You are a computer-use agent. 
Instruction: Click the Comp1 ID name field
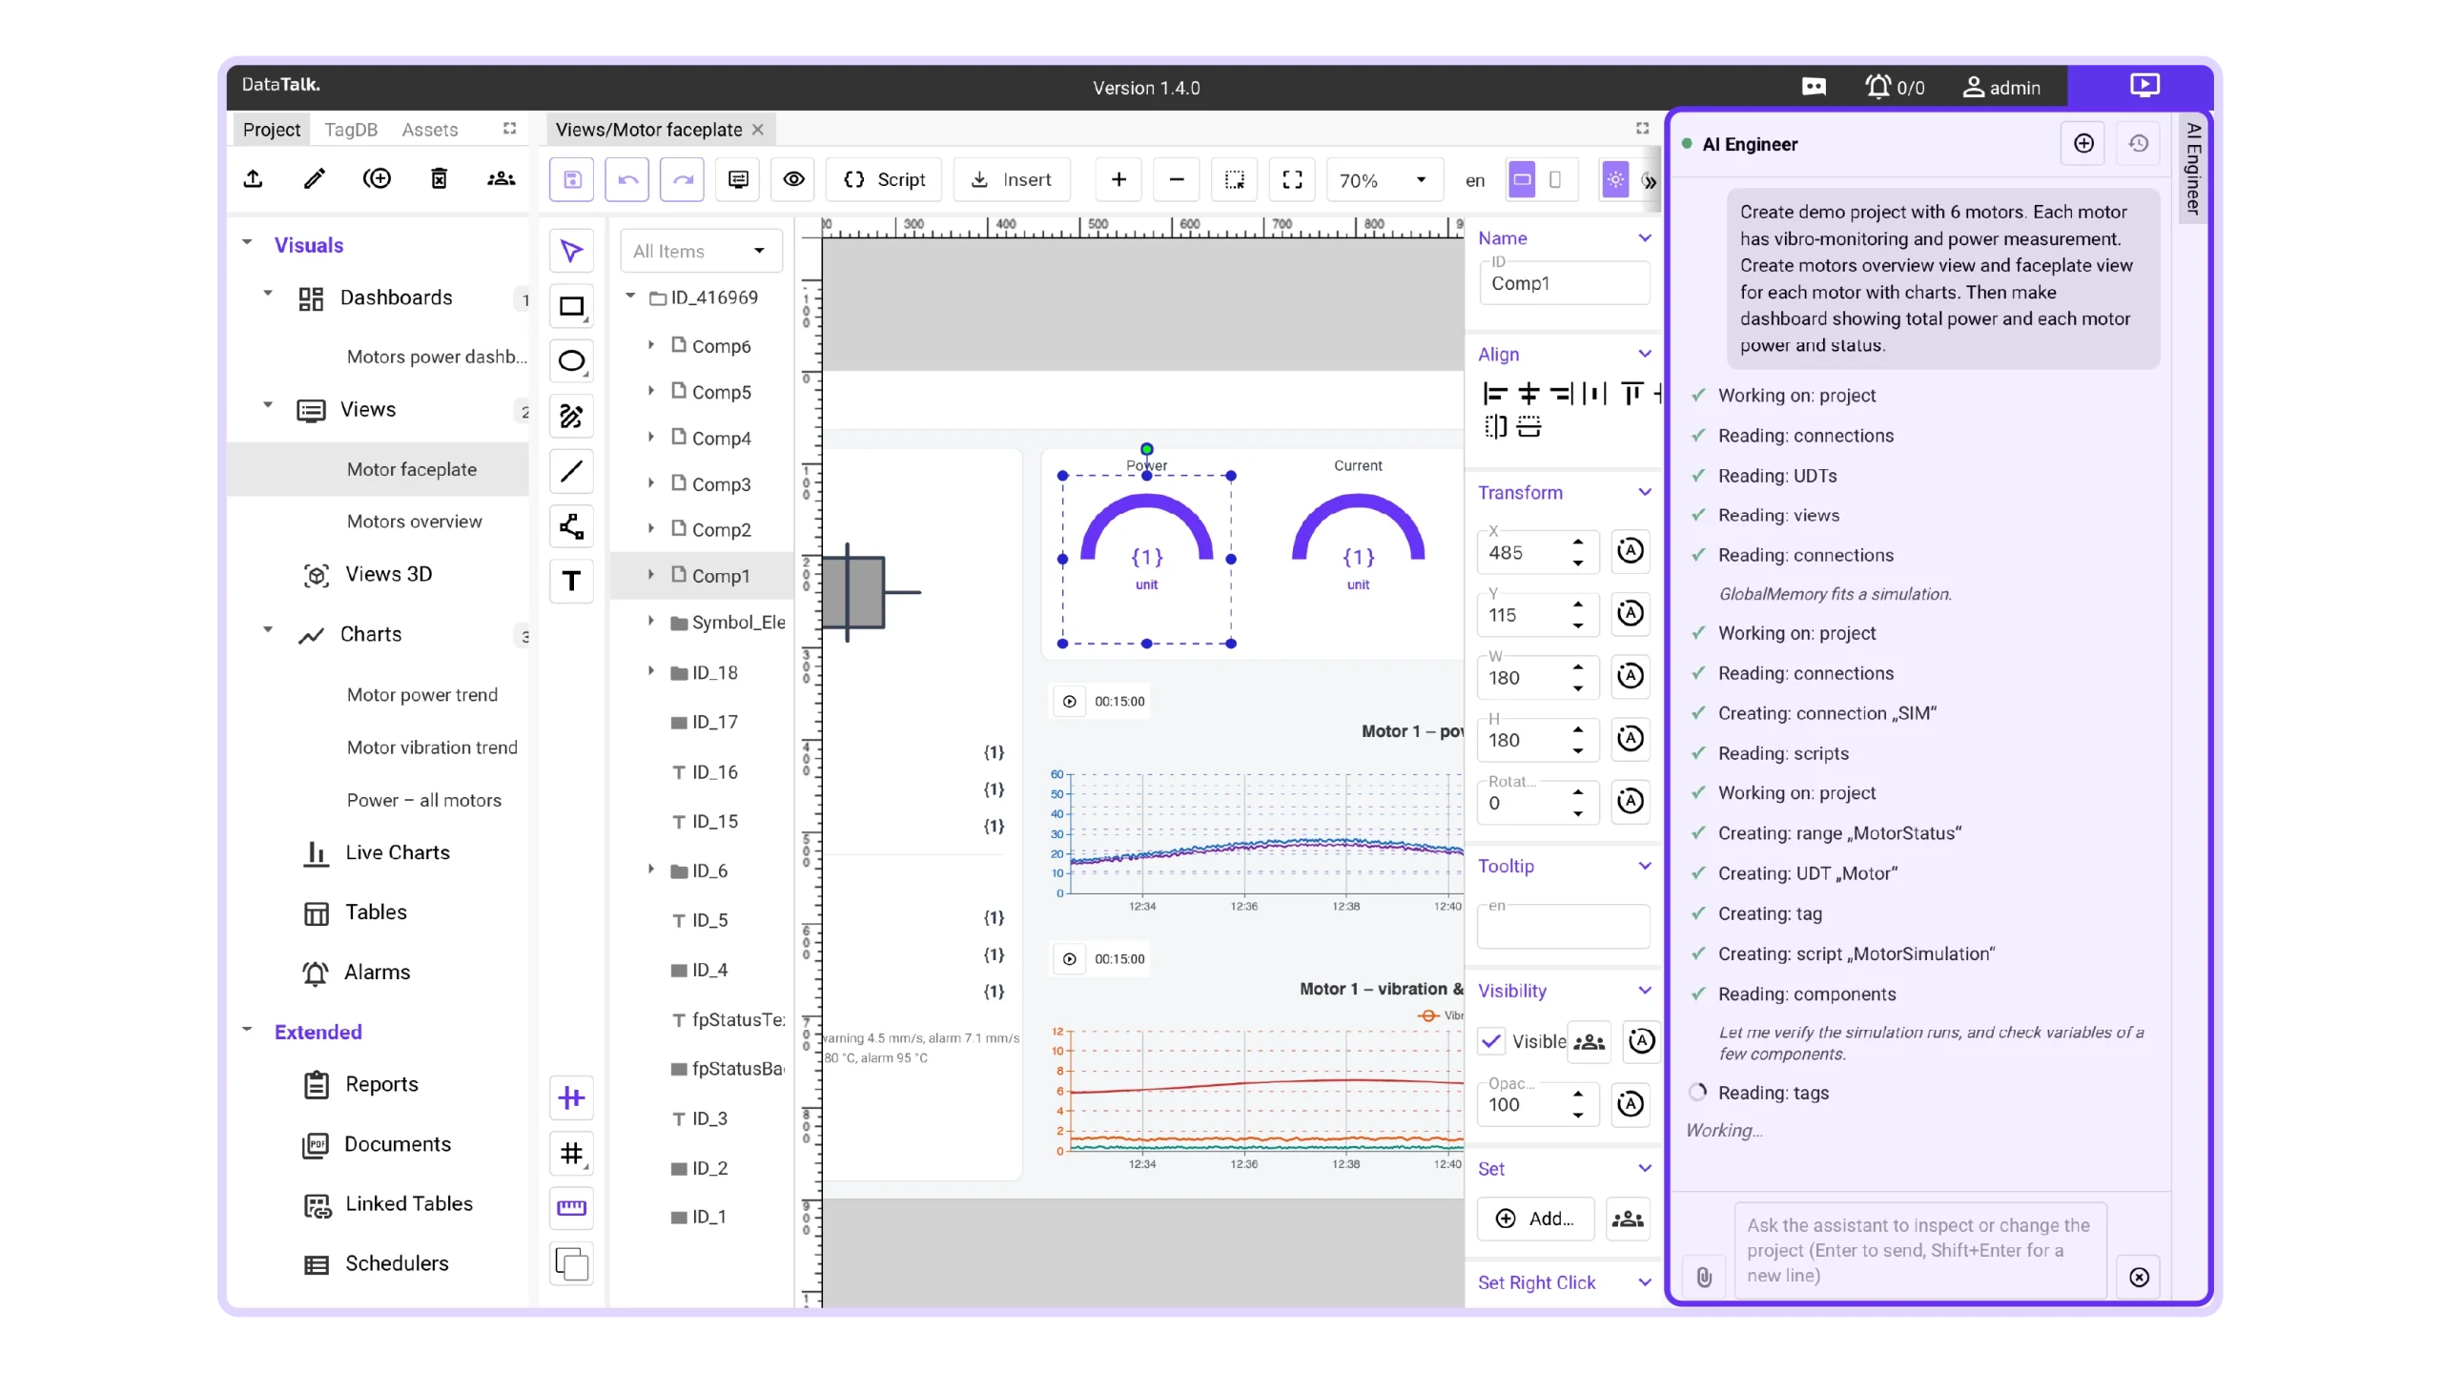coord(1564,283)
